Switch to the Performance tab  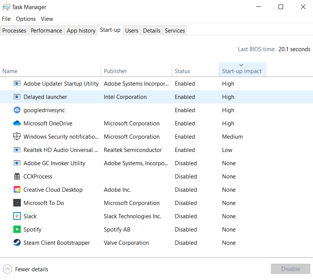(x=46, y=31)
